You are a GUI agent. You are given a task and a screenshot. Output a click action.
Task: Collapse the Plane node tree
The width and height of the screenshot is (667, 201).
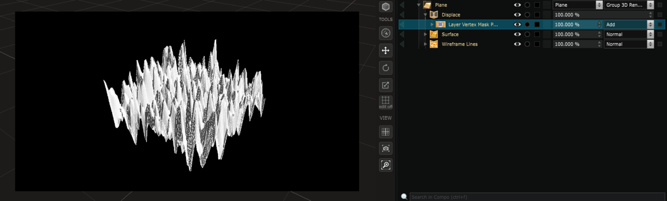pos(419,5)
